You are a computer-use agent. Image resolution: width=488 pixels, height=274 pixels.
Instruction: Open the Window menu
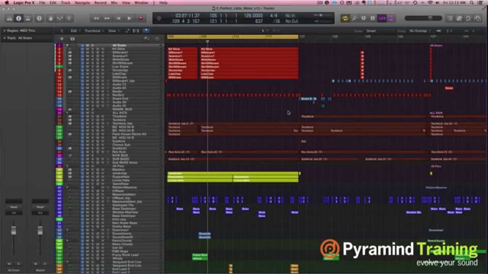click(141, 3)
